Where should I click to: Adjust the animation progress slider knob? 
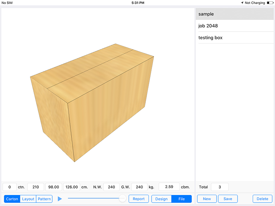(x=122, y=198)
